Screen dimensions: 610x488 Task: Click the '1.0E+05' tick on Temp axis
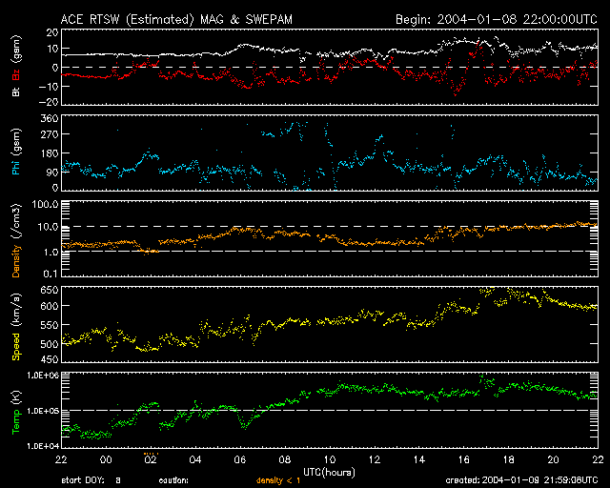point(43,411)
